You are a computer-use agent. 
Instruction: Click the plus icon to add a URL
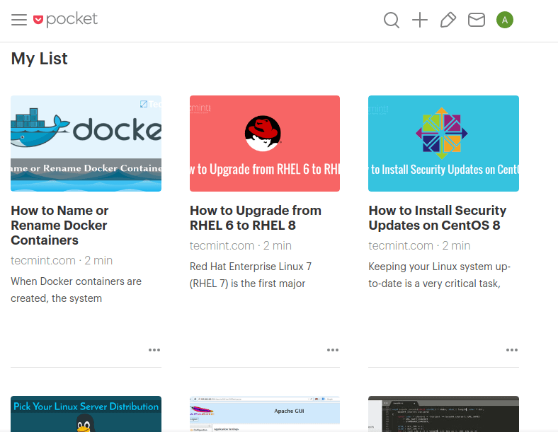pos(420,20)
